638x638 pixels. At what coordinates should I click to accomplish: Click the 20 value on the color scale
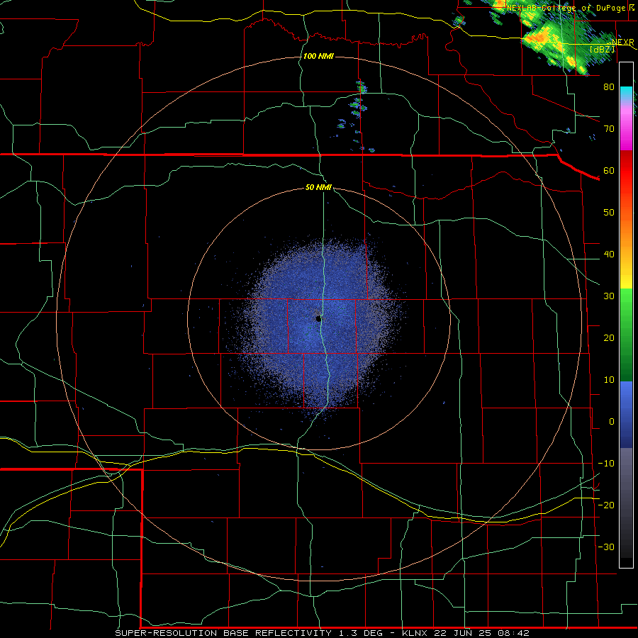click(609, 337)
